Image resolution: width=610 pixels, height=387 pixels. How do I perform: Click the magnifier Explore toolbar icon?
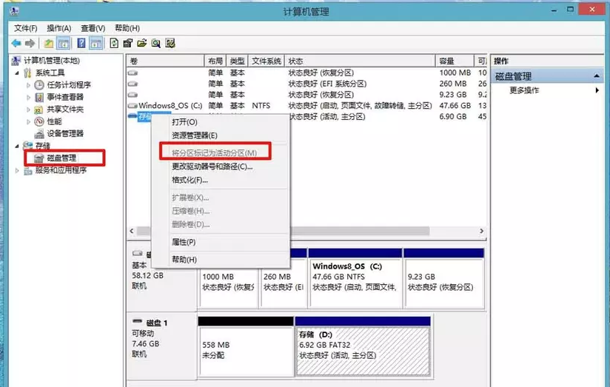click(x=156, y=43)
